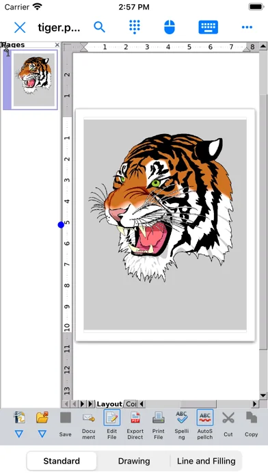Expand the Open file dropdown arrow
The image size is (268, 476).
pyautogui.click(x=42, y=434)
